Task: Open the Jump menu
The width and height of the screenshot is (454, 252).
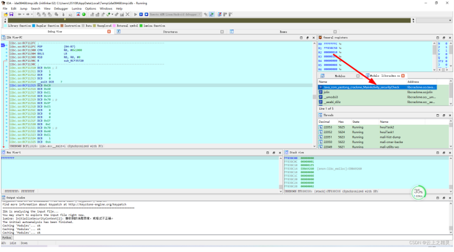Action: point(24,9)
